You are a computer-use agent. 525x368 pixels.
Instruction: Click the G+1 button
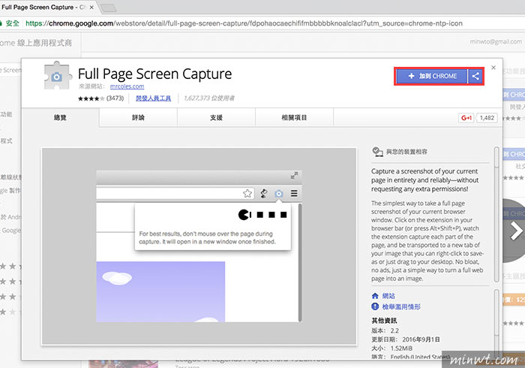click(466, 118)
